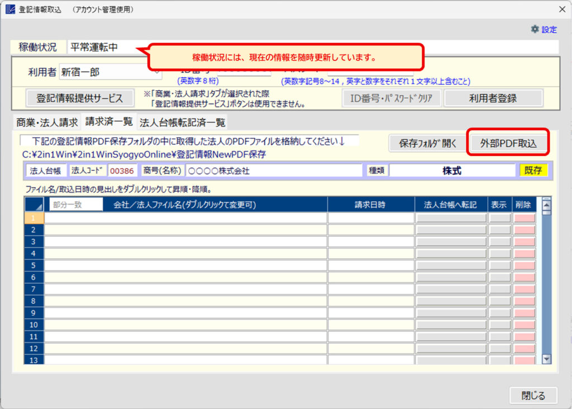Image resolution: width=572 pixels, height=409 pixels.
Task: Click the grid select-all corner triangle
Action: click(35, 205)
